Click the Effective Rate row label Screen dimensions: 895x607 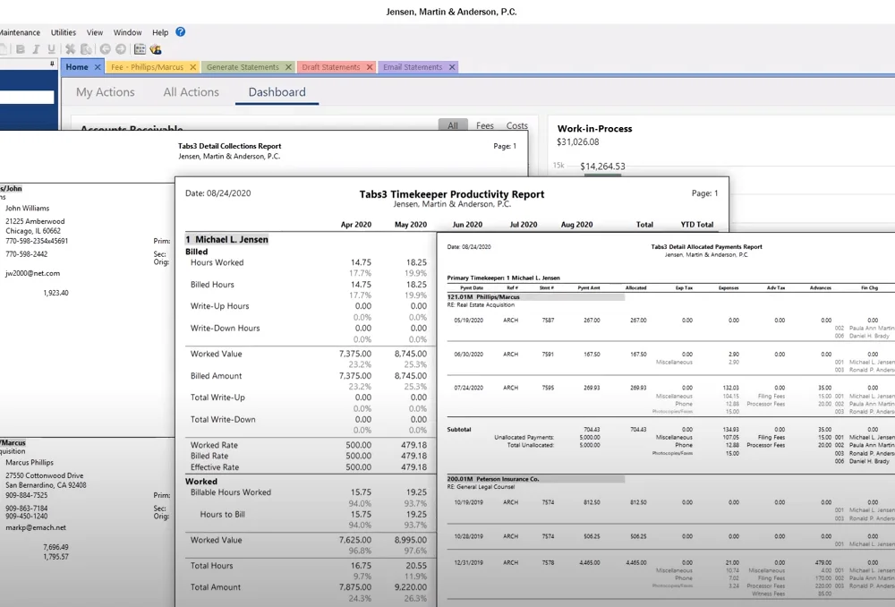pos(215,466)
